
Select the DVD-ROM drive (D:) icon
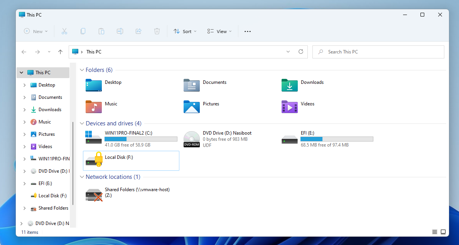[x=192, y=139]
